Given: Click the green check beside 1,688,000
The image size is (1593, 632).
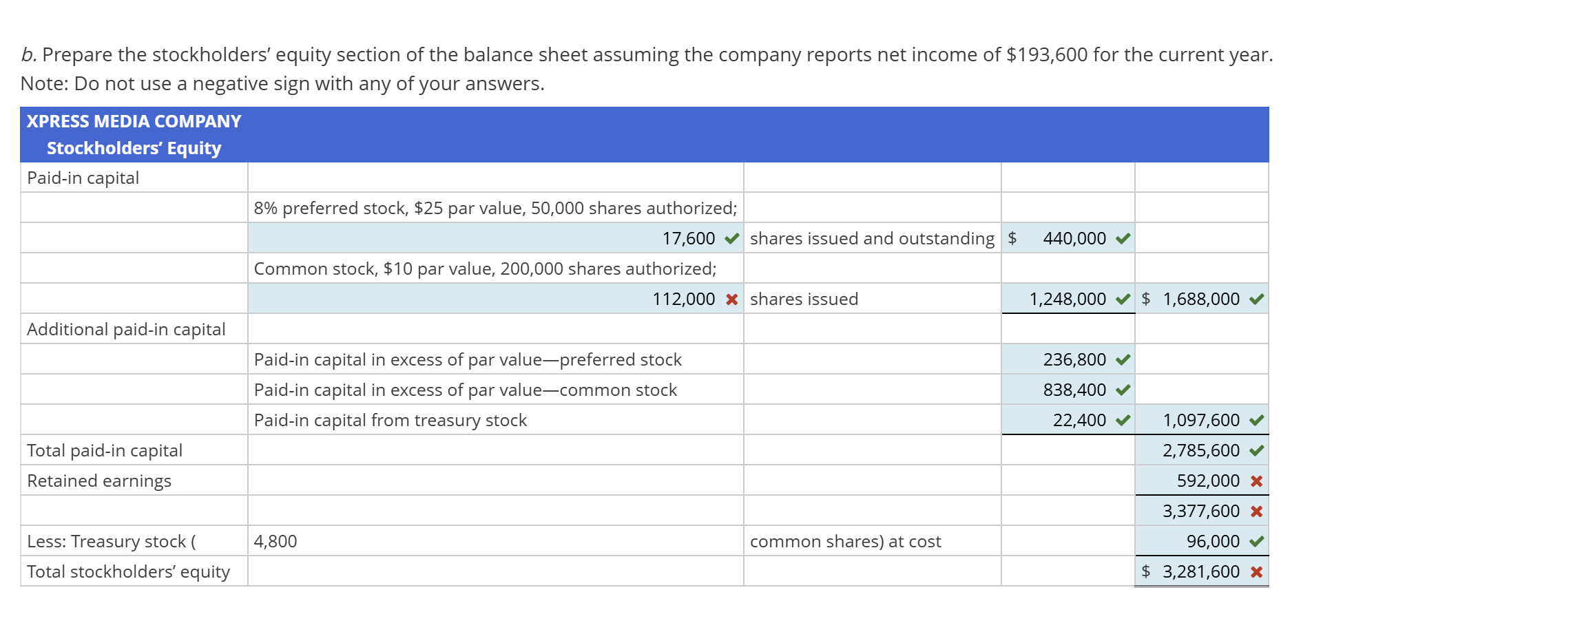Looking at the screenshot, I should [1257, 299].
